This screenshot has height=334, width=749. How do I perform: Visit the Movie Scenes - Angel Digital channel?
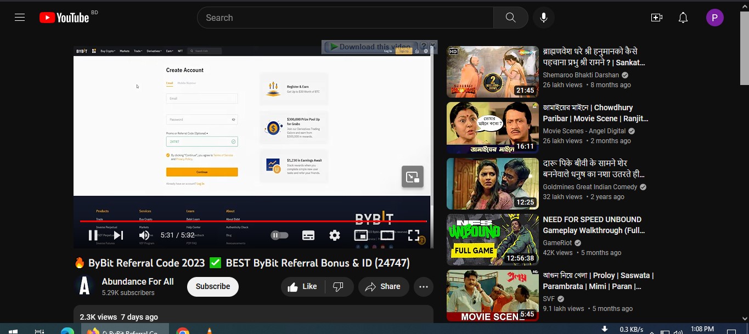584,131
